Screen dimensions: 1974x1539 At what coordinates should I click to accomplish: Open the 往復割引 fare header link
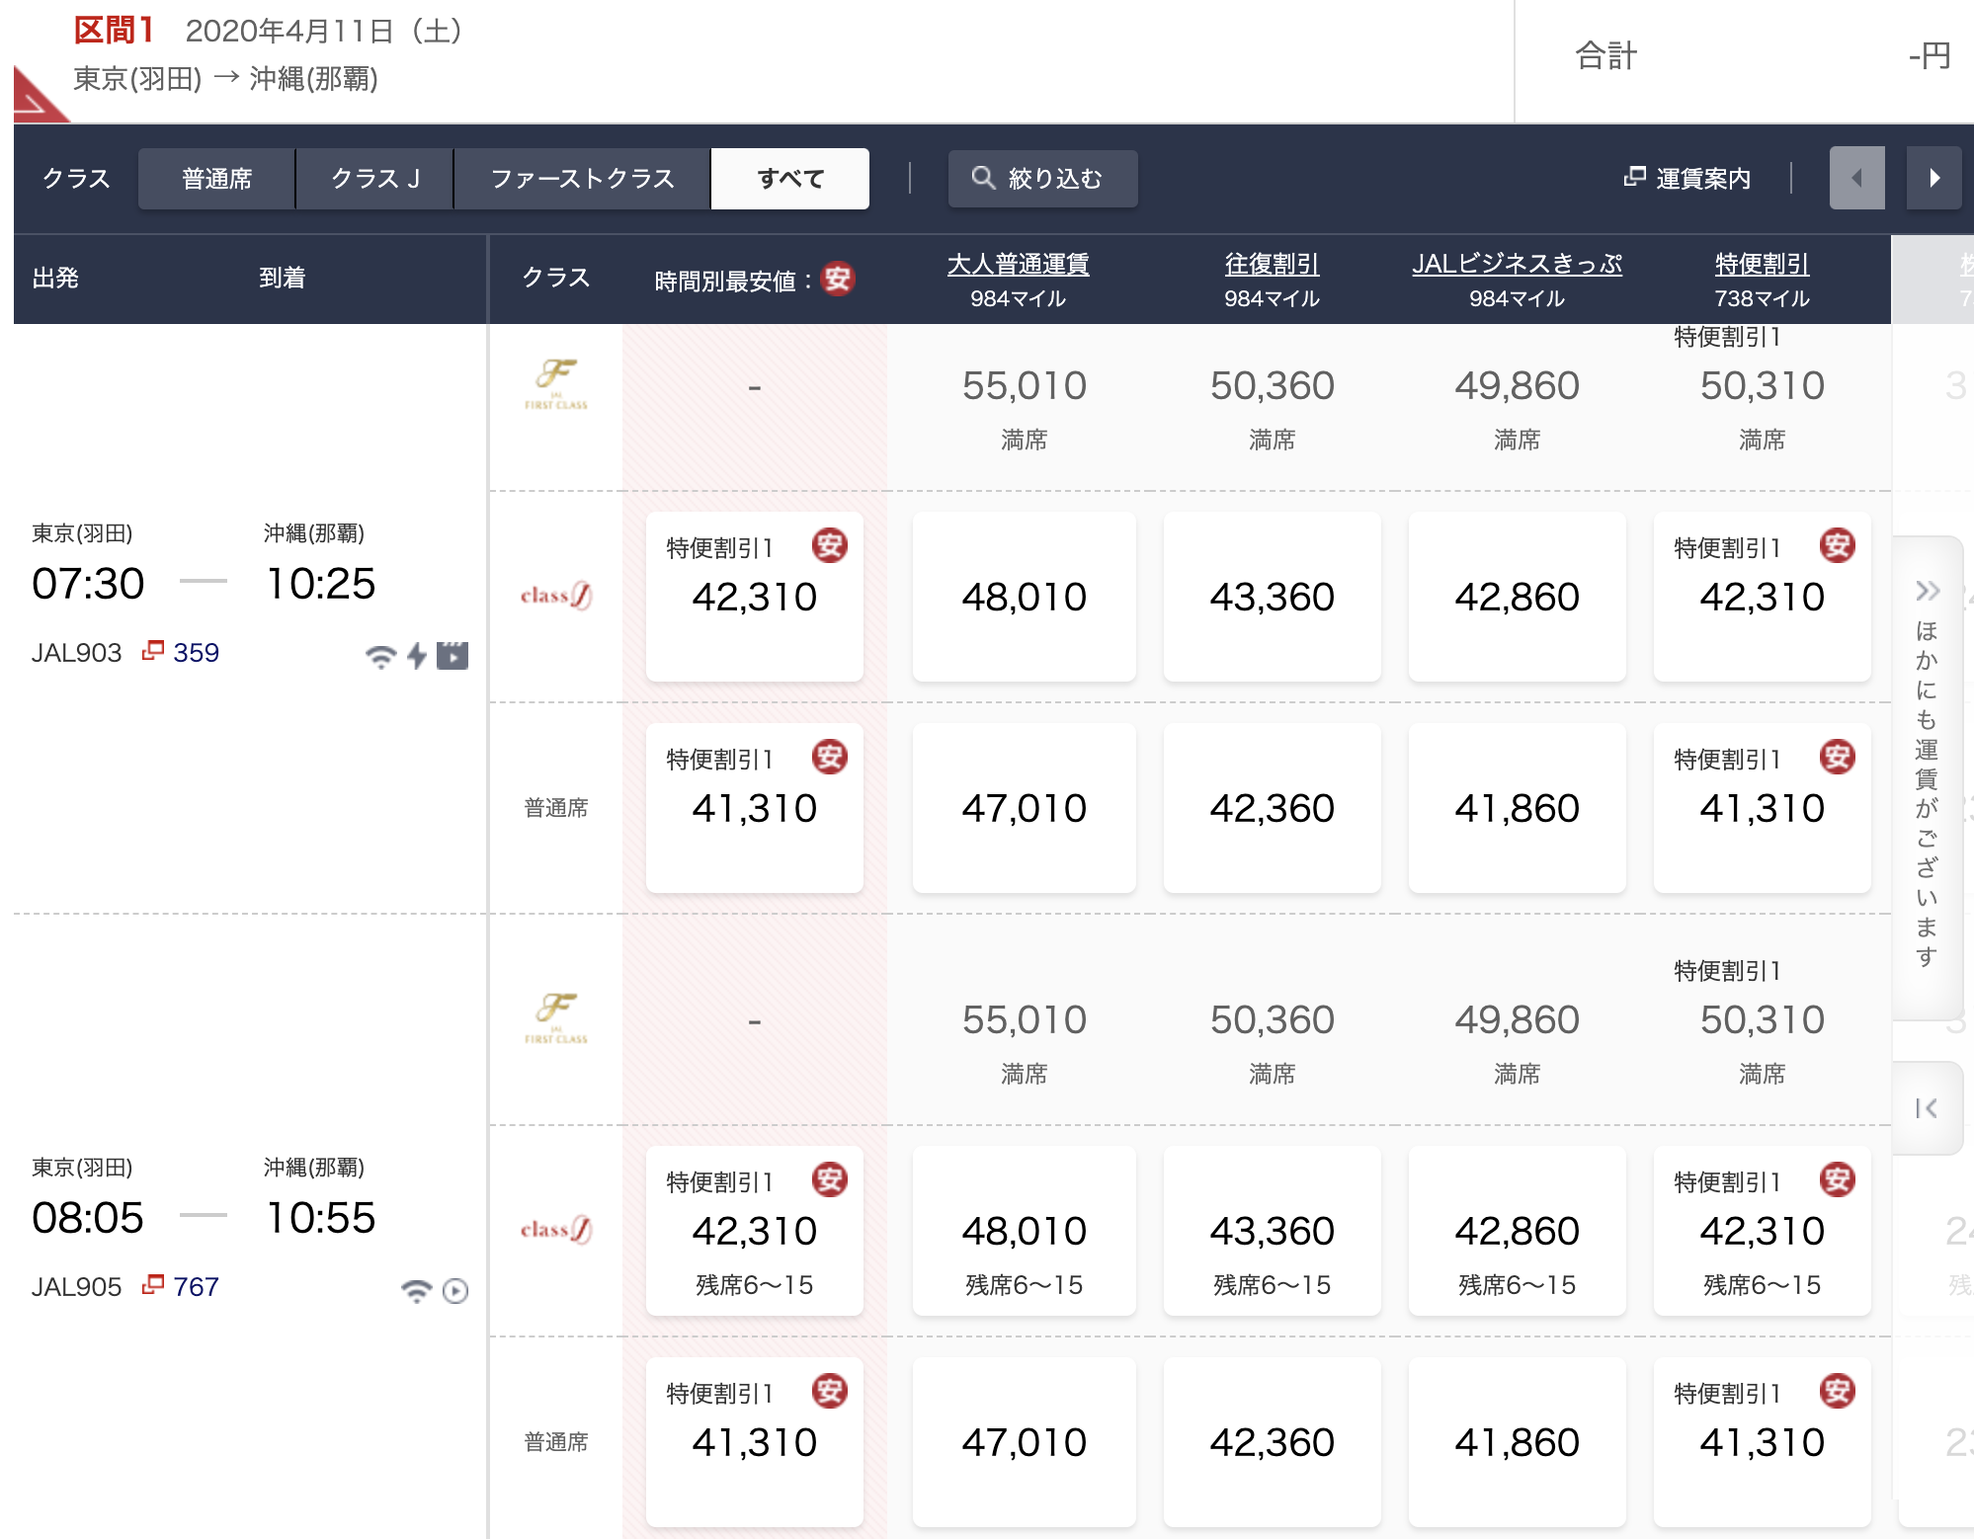coord(1272,264)
